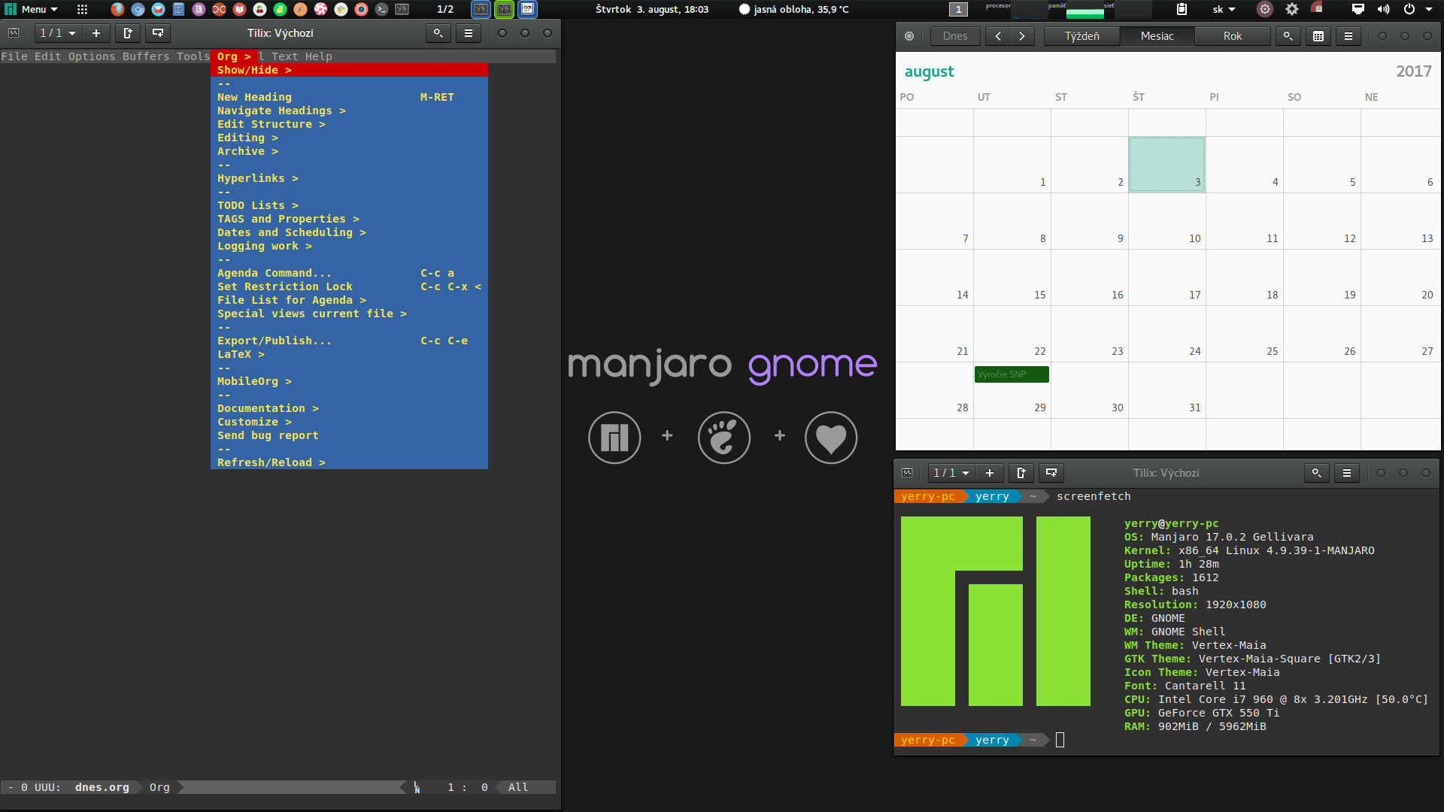Go to previous month in Calendar

pos(997,36)
